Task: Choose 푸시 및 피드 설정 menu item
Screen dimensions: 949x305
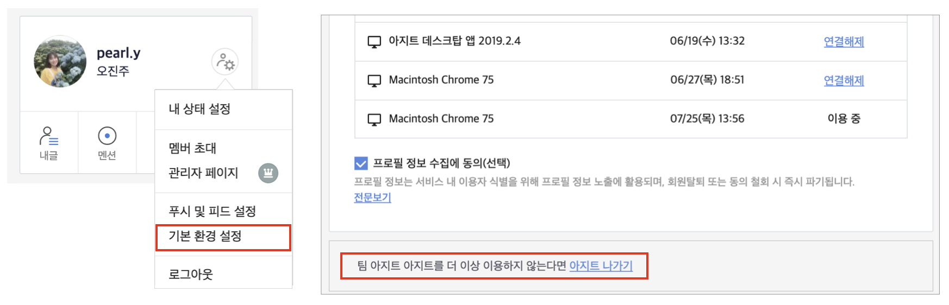Action: point(213,211)
